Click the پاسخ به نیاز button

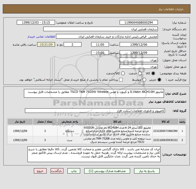[x=147, y=171]
